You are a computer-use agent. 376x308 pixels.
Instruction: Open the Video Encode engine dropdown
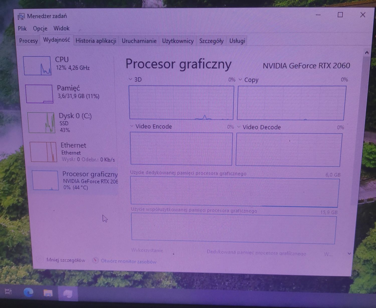point(132,126)
